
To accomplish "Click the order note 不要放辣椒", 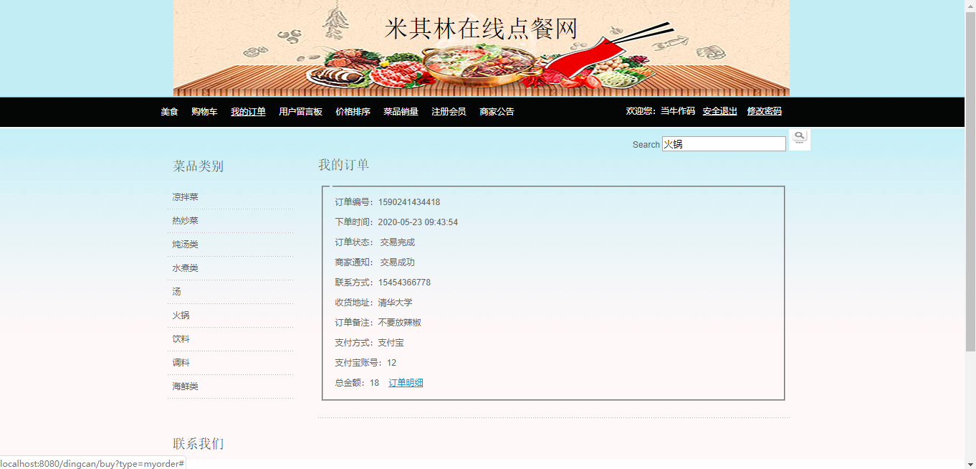I will coord(400,323).
